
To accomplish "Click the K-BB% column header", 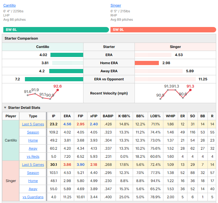I will [124, 116].
